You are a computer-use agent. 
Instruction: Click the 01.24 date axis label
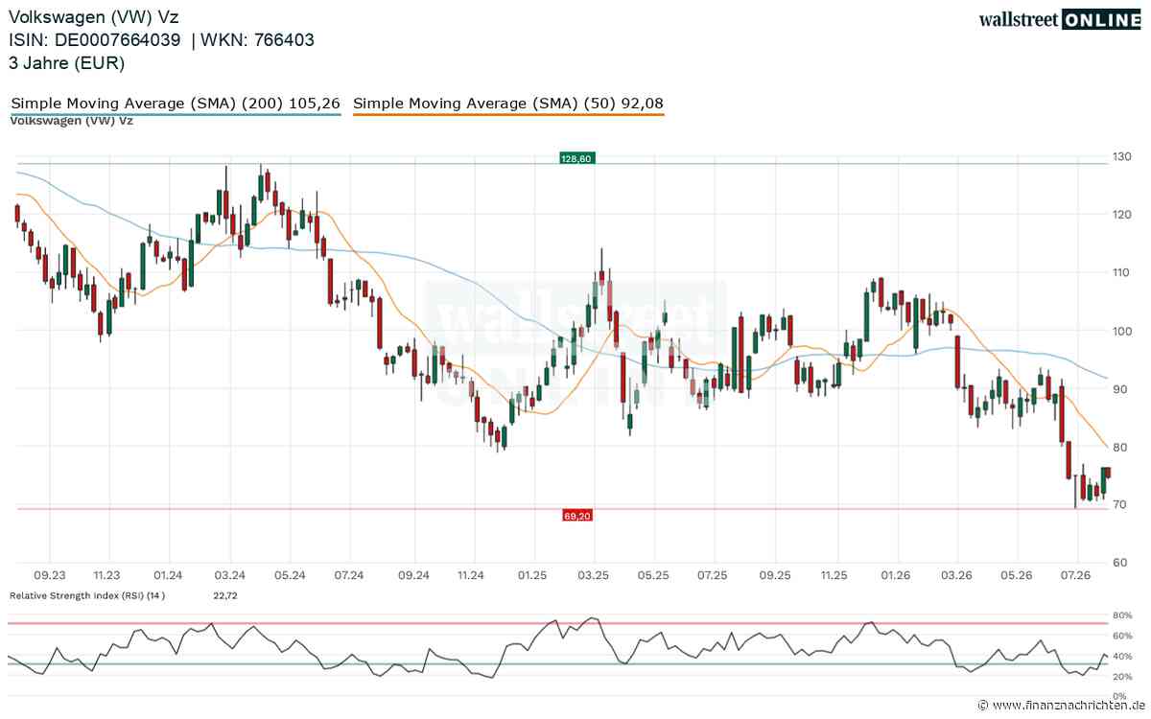[168, 575]
